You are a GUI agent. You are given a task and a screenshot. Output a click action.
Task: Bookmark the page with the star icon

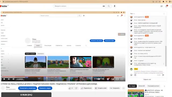pyautogui.click(x=160, y=2)
